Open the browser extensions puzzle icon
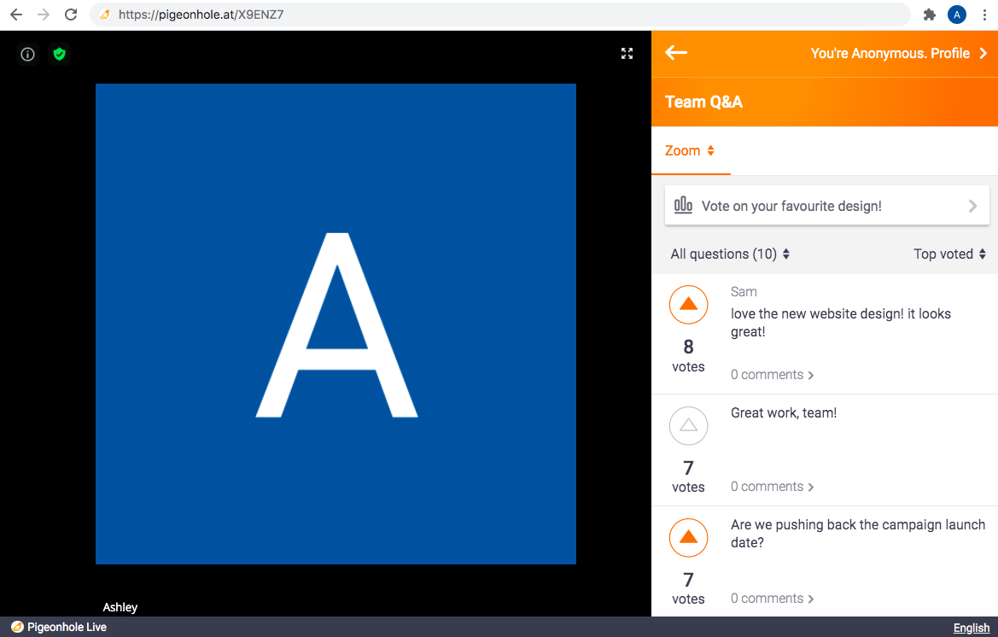The width and height of the screenshot is (998, 637). tap(929, 15)
